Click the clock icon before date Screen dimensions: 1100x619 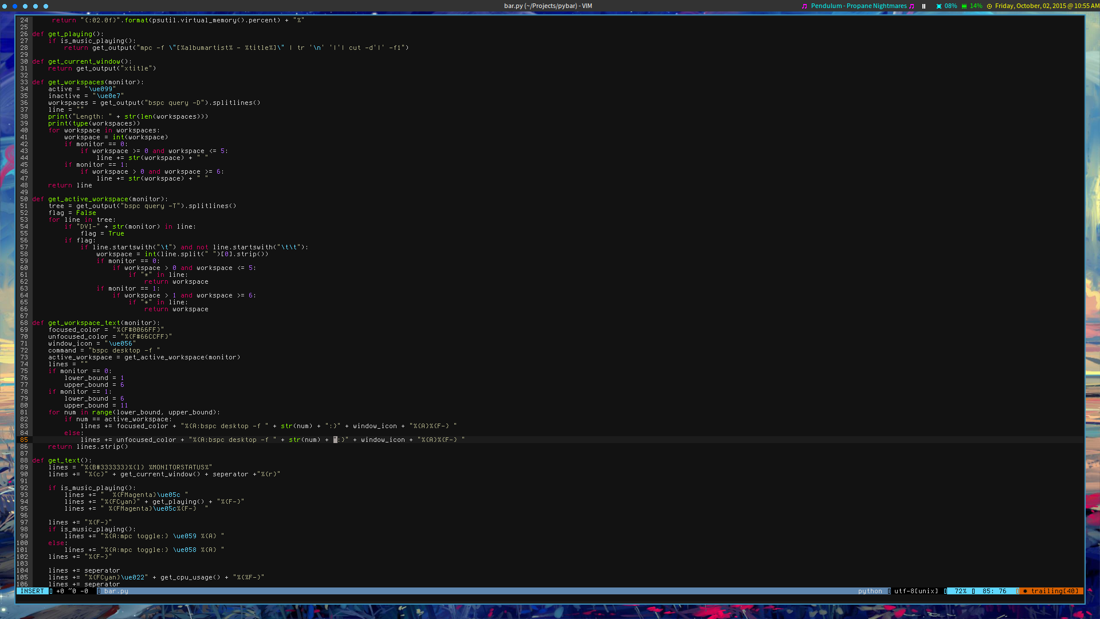coord(989,6)
